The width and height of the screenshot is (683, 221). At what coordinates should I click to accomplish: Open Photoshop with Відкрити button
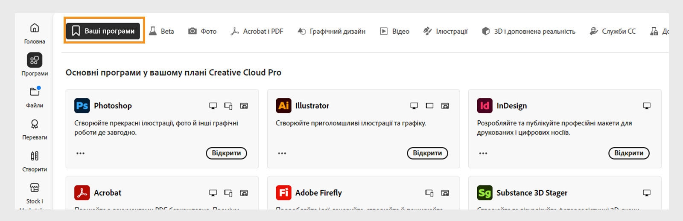226,153
